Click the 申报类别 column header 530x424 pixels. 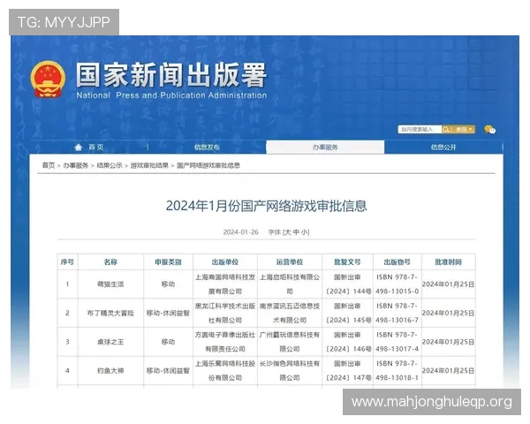click(168, 262)
